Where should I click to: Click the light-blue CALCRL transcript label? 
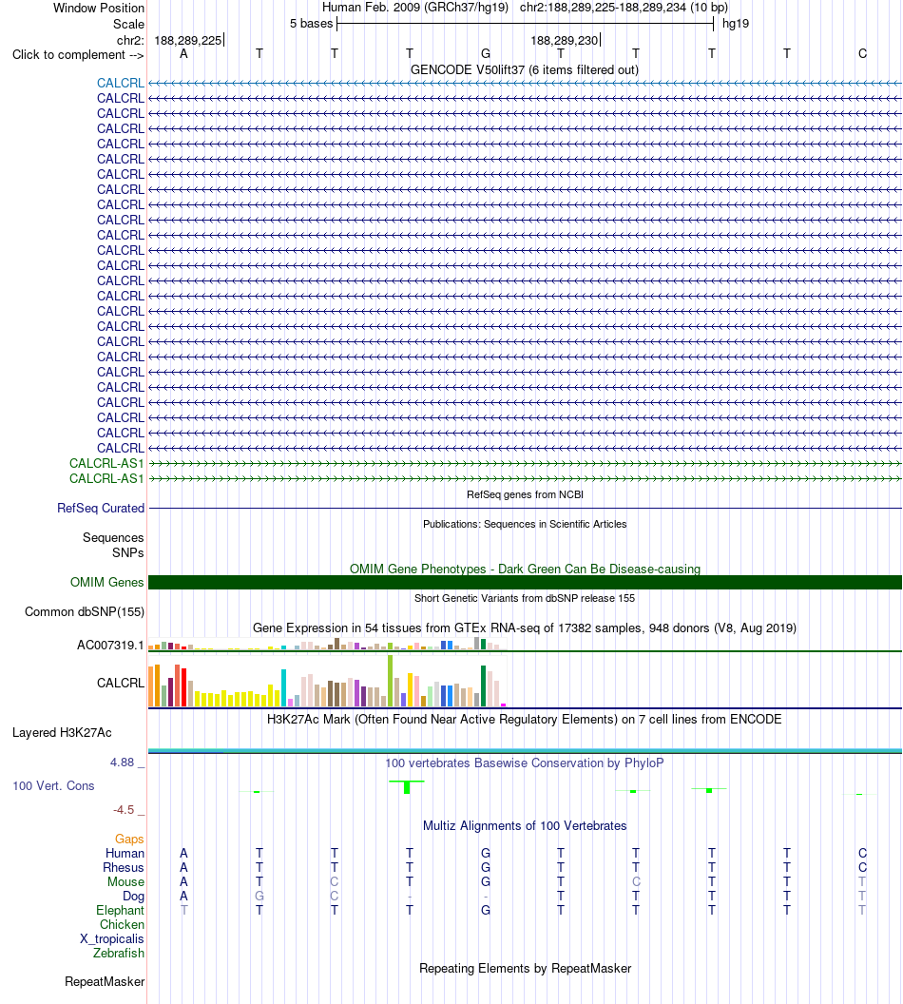point(121,84)
